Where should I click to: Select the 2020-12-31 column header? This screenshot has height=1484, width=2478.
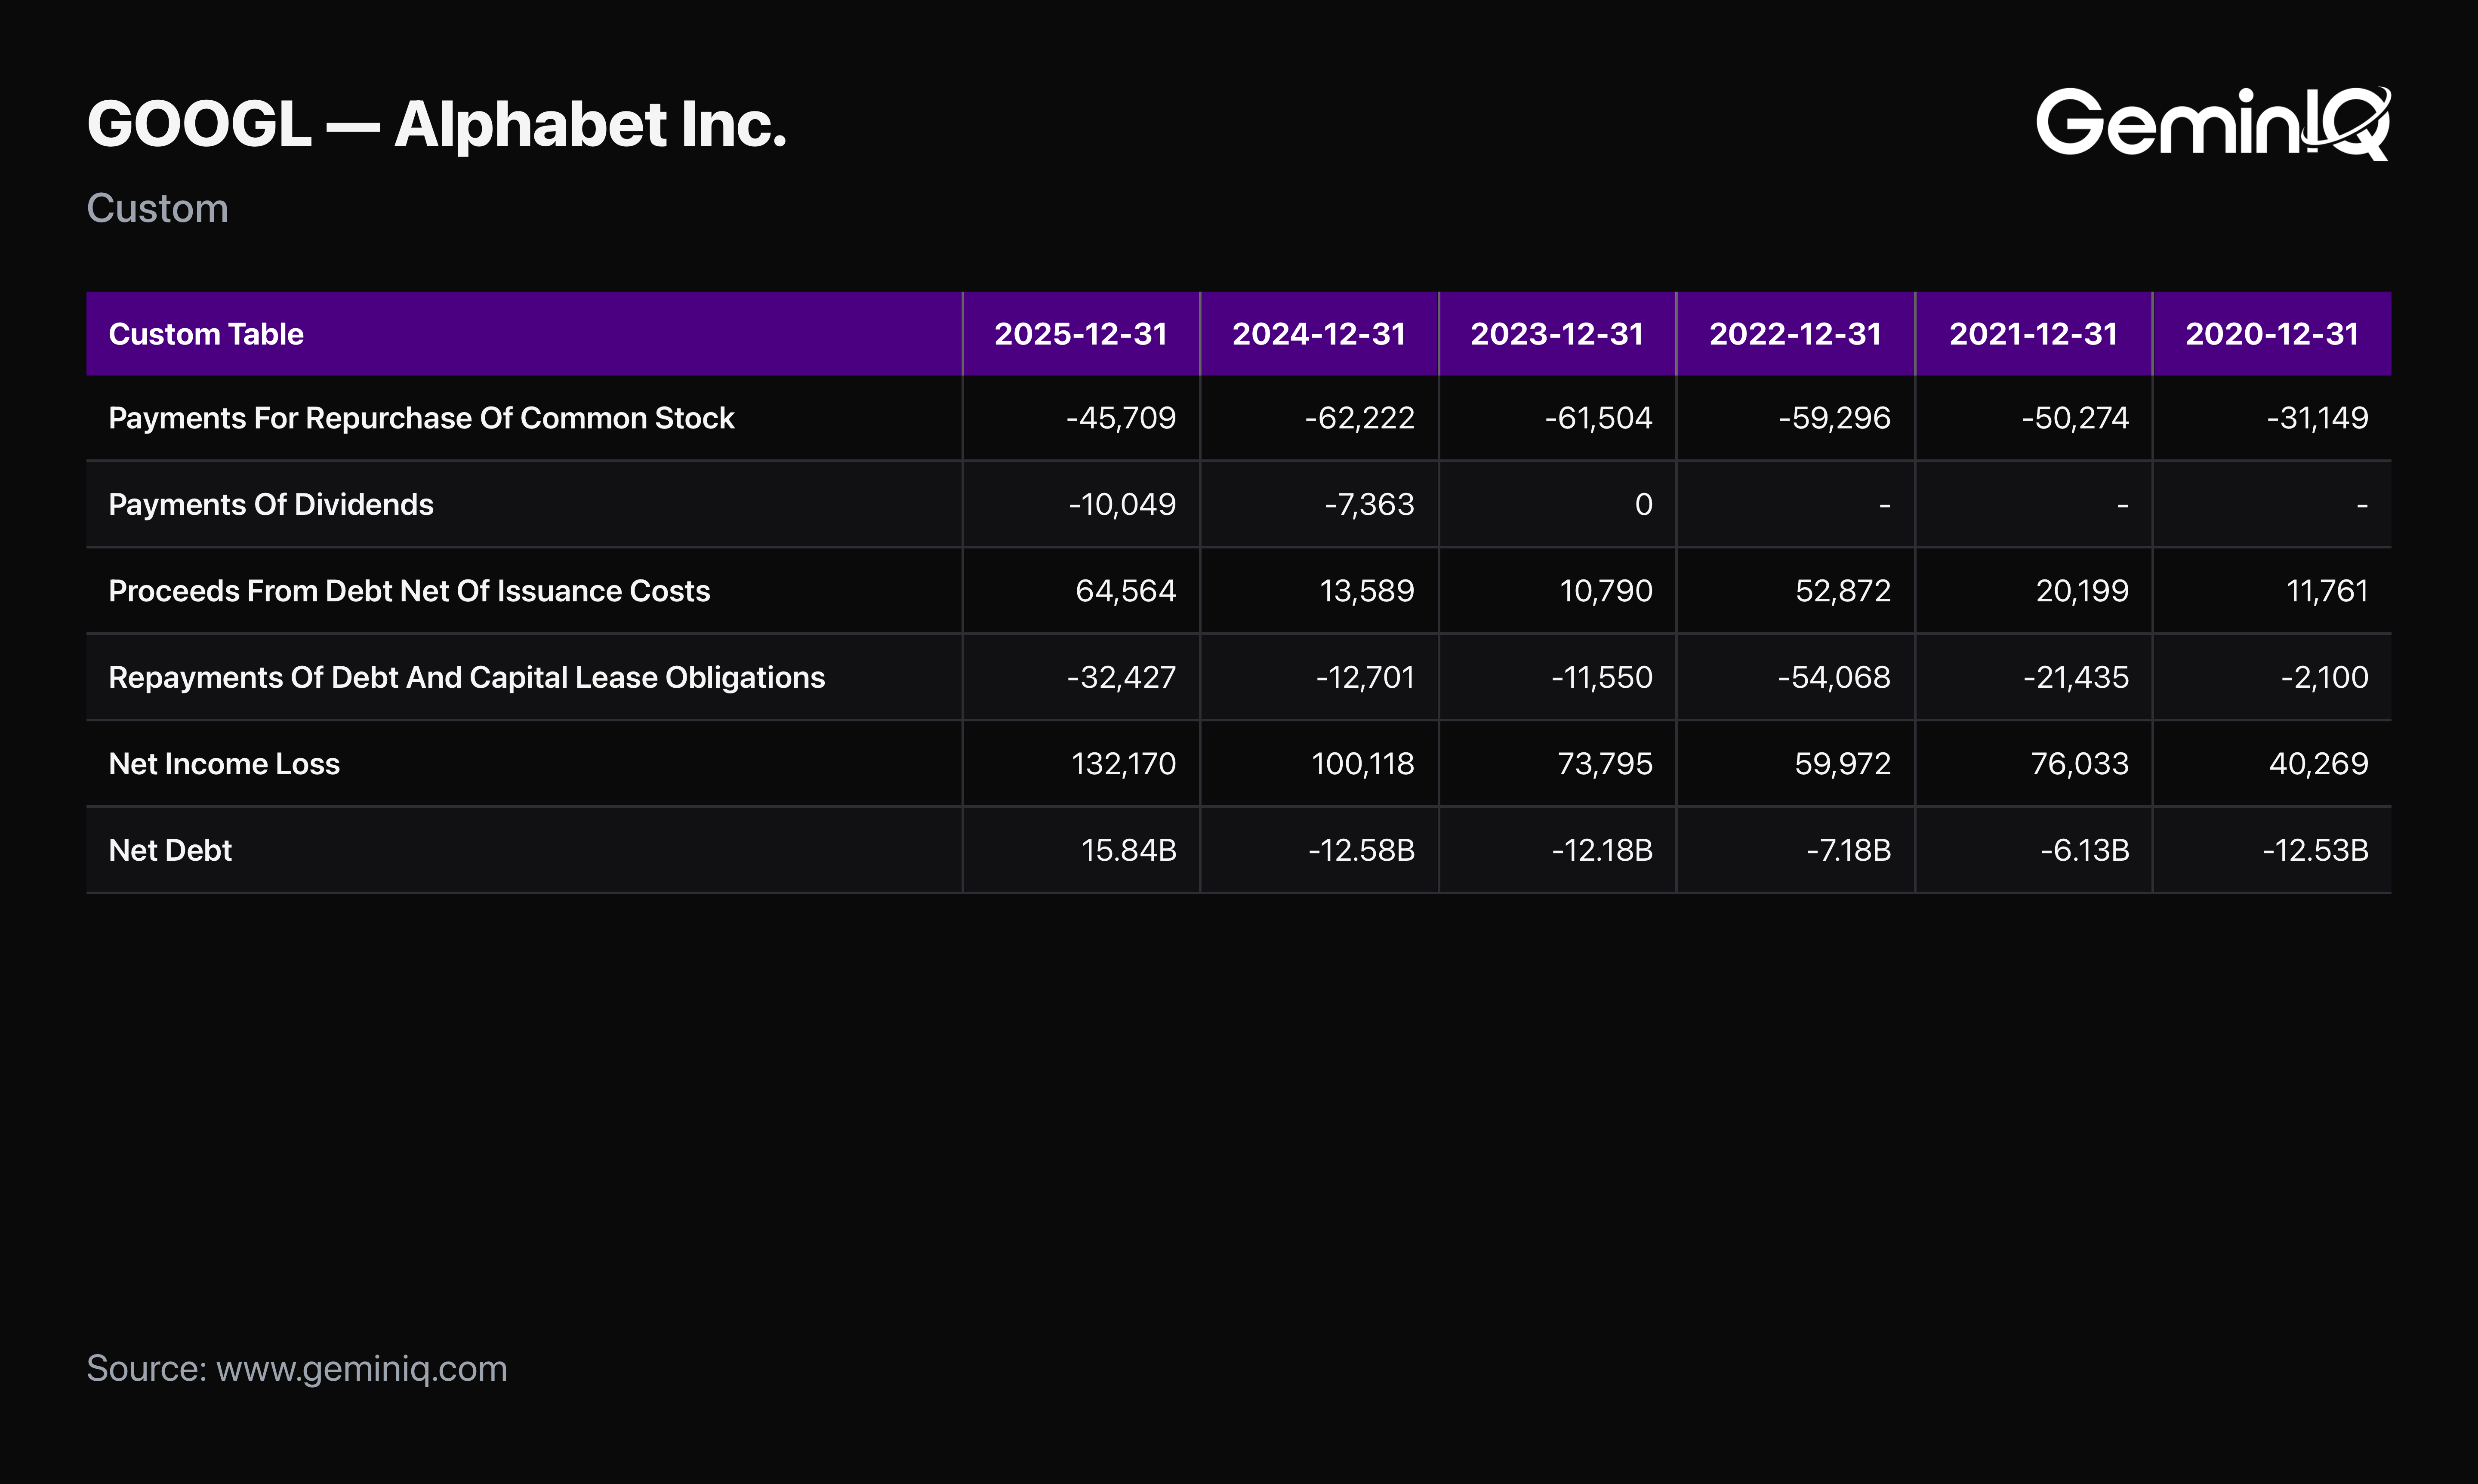pos(2272,334)
